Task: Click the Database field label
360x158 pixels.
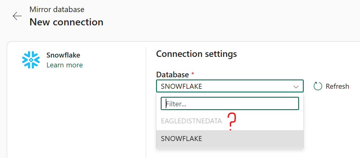Action: tap(172, 75)
